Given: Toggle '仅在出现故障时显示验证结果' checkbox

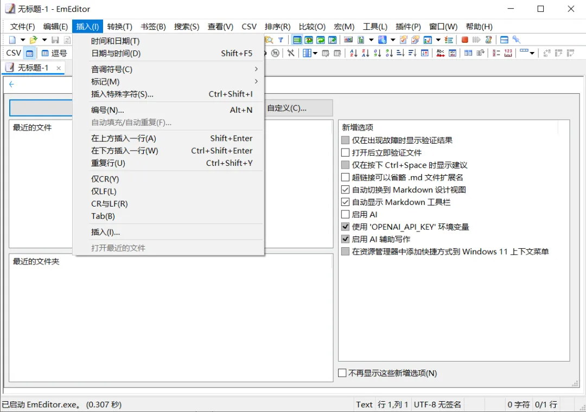Looking at the screenshot, I should pos(345,140).
